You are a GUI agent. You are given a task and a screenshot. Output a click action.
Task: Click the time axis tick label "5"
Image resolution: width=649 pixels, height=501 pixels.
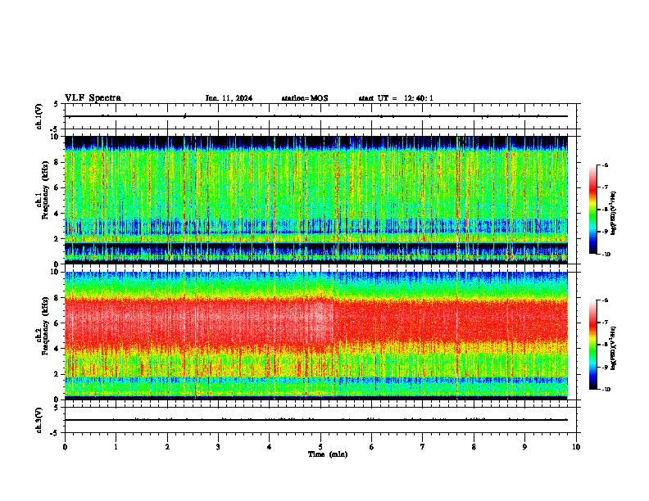click(320, 447)
